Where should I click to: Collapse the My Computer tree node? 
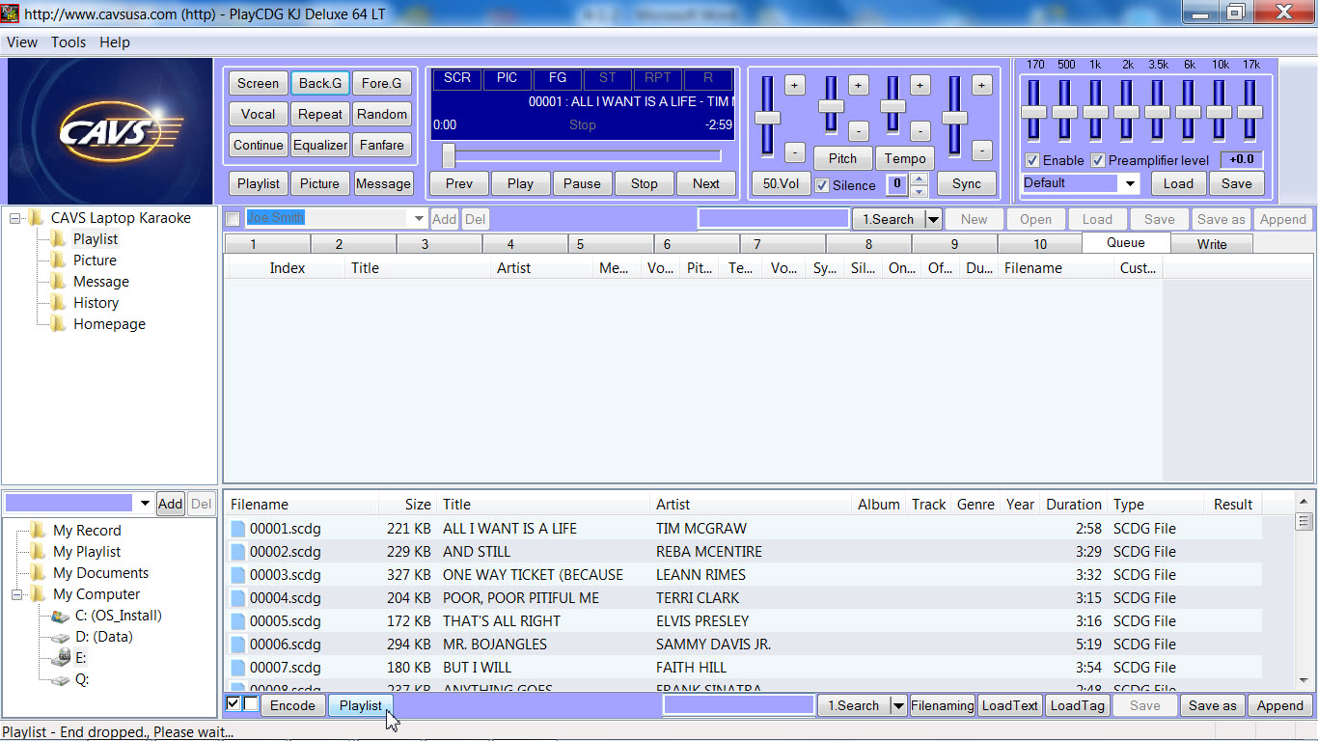[16, 594]
